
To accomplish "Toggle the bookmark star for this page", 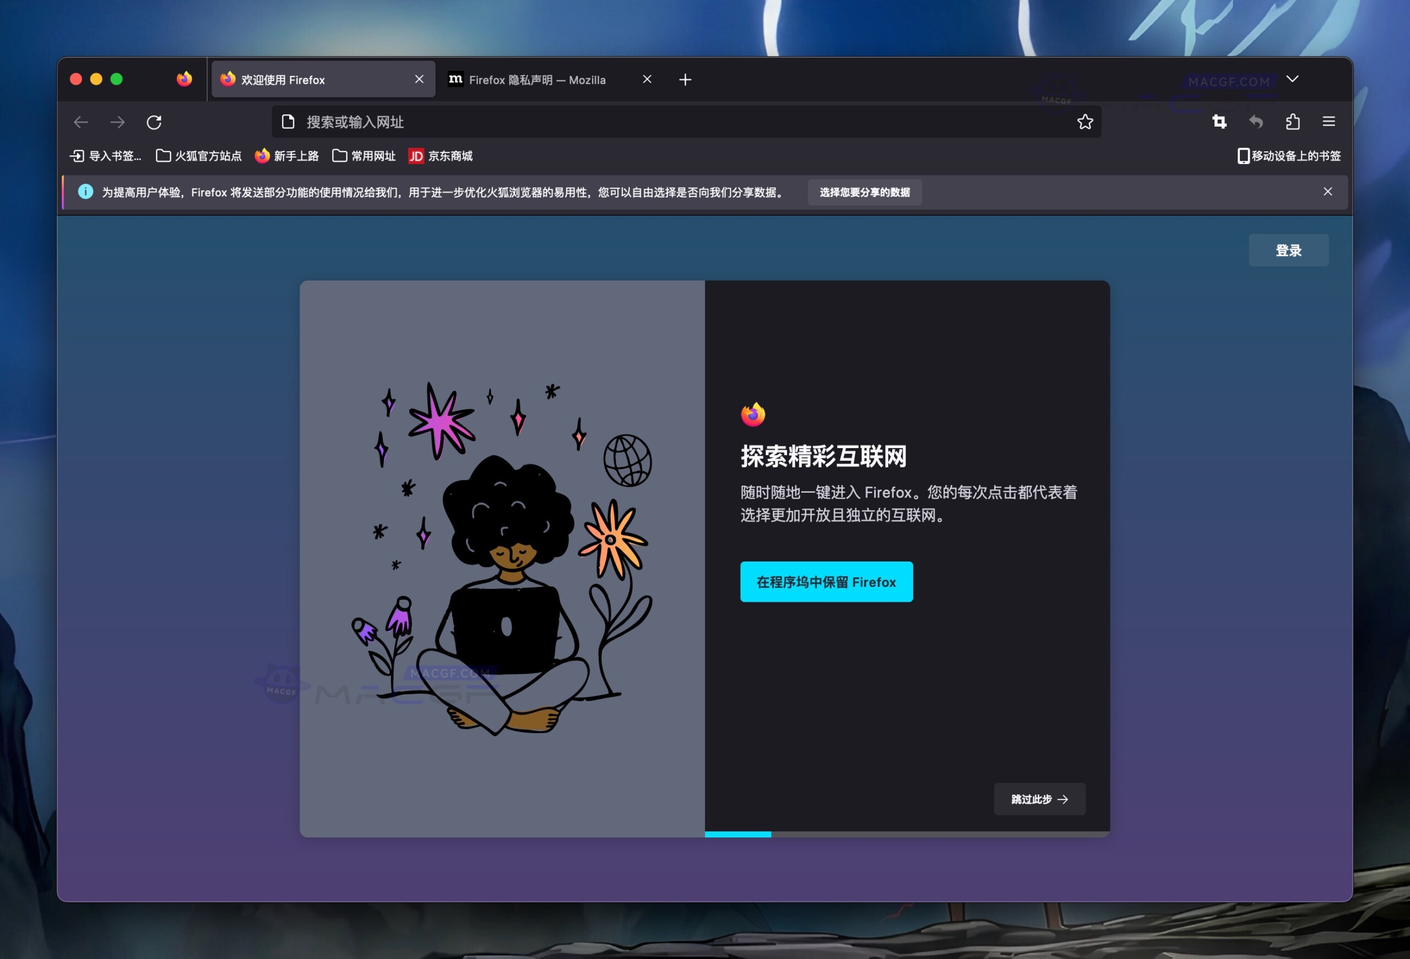I will pyautogui.click(x=1086, y=122).
